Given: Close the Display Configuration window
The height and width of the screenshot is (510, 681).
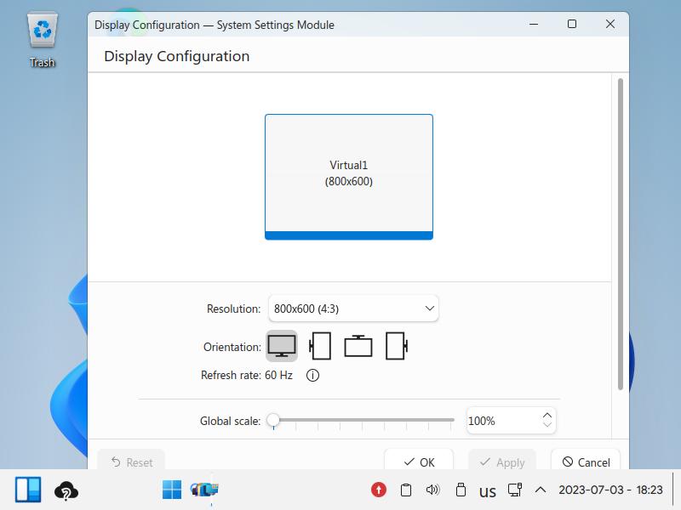Looking at the screenshot, I should click(x=610, y=25).
